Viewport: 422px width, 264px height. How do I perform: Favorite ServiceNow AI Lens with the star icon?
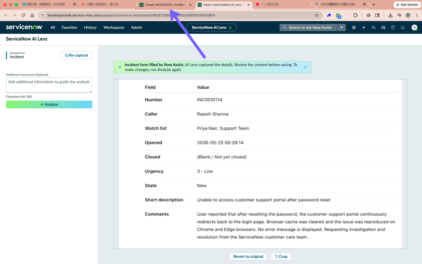coord(230,28)
